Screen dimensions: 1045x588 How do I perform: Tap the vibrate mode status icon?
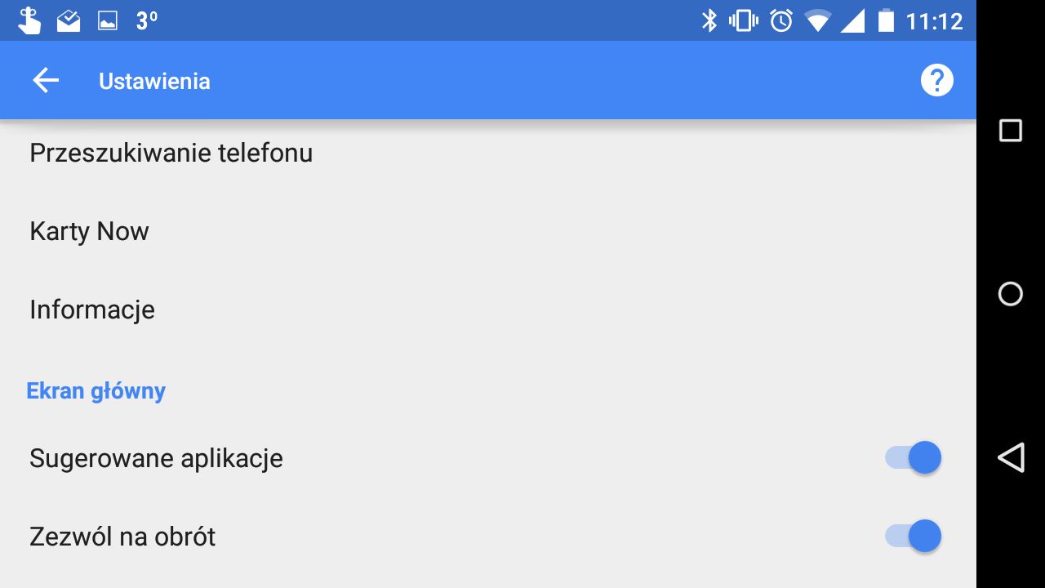pyautogui.click(x=744, y=20)
